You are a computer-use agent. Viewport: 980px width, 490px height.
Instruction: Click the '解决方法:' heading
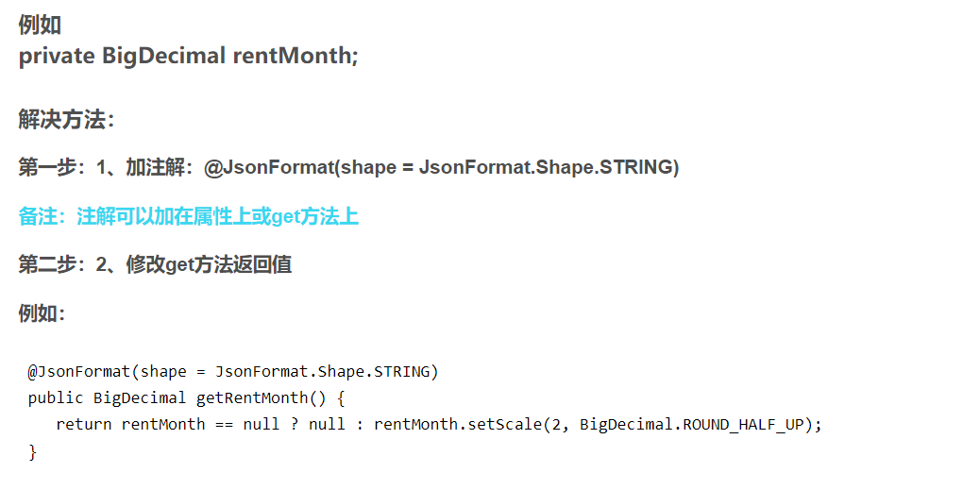click(67, 119)
